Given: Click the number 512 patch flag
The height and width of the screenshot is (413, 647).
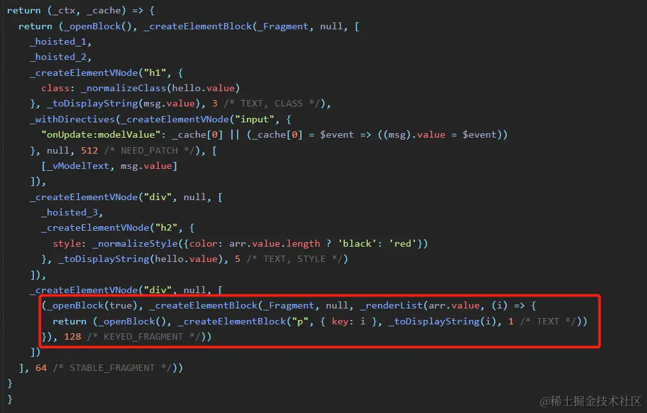Looking at the screenshot, I should pos(89,150).
